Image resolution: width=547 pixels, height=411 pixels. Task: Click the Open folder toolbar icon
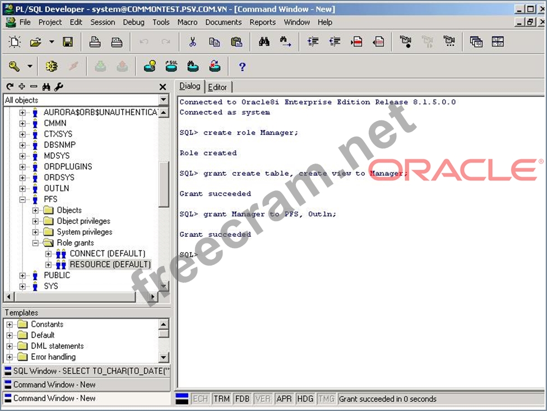pyautogui.click(x=35, y=42)
